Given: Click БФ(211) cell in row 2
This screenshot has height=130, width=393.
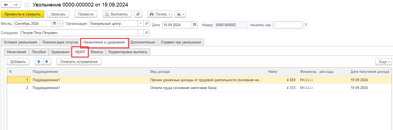Looking at the screenshot, I should [323, 88].
